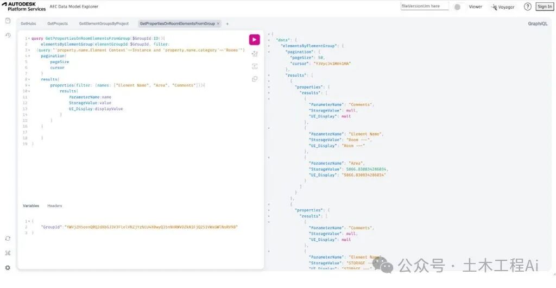Click the AEC Data Model Explorer title
The image size is (556, 288).
coord(74,7)
